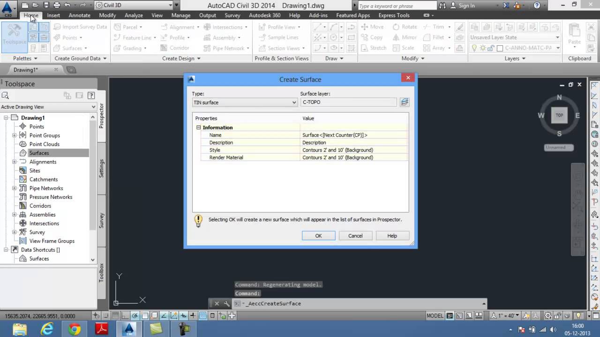This screenshot has width=600, height=337.
Task: Open Internet Explorer from the taskbar
Action: click(47, 330)
